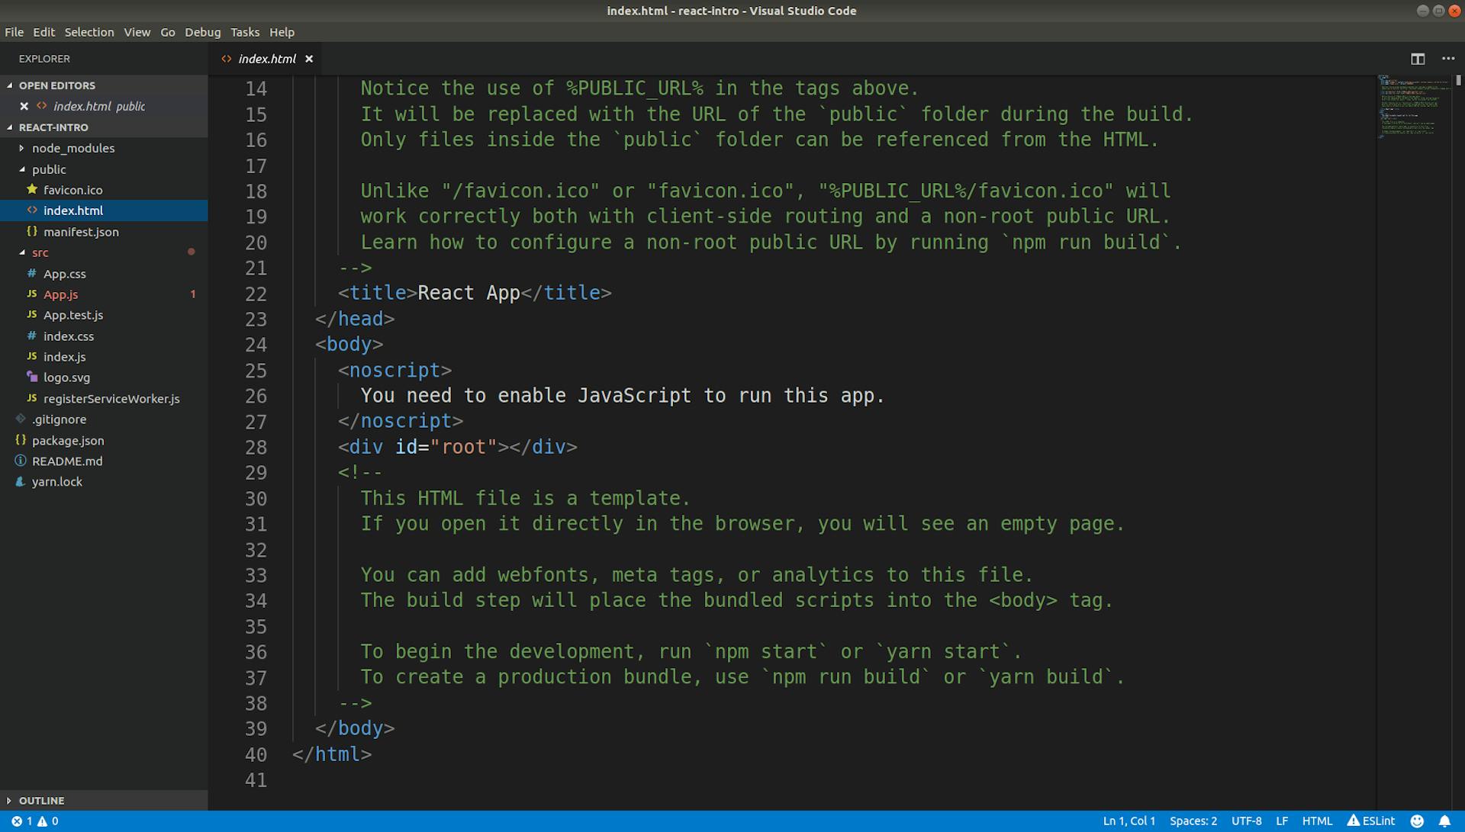This screenshot has width=1465, height=832.
Task: Expand the OUTLINE section
Action: [x=42, y=800]
